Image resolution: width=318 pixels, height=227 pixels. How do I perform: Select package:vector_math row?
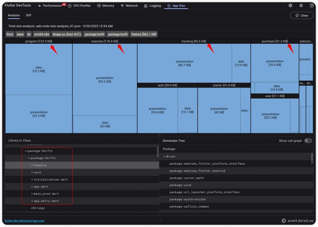click(236, 178)
